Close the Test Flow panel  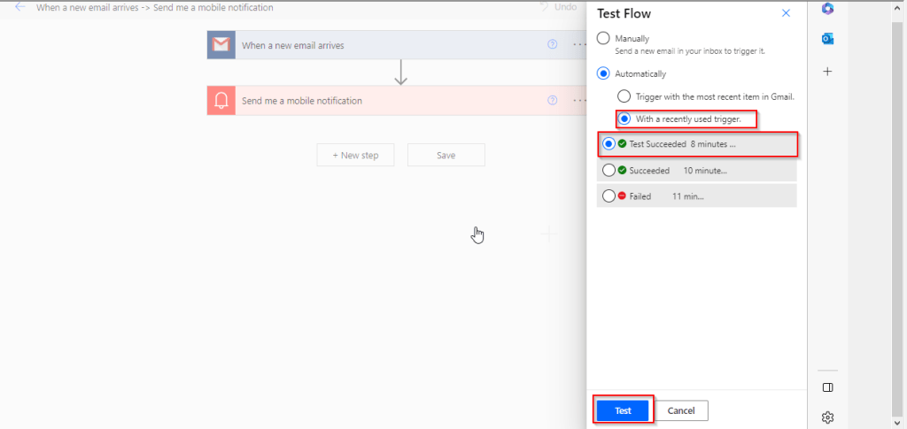(x=786, y=13)
